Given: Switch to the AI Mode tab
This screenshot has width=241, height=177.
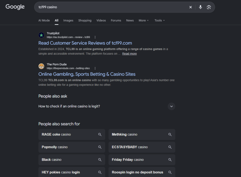Looking at the screenshot, I should (44, 20).
